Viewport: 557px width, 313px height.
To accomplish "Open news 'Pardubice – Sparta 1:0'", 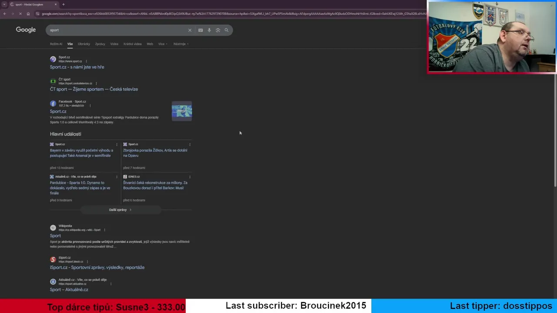I will pos(80,188).
